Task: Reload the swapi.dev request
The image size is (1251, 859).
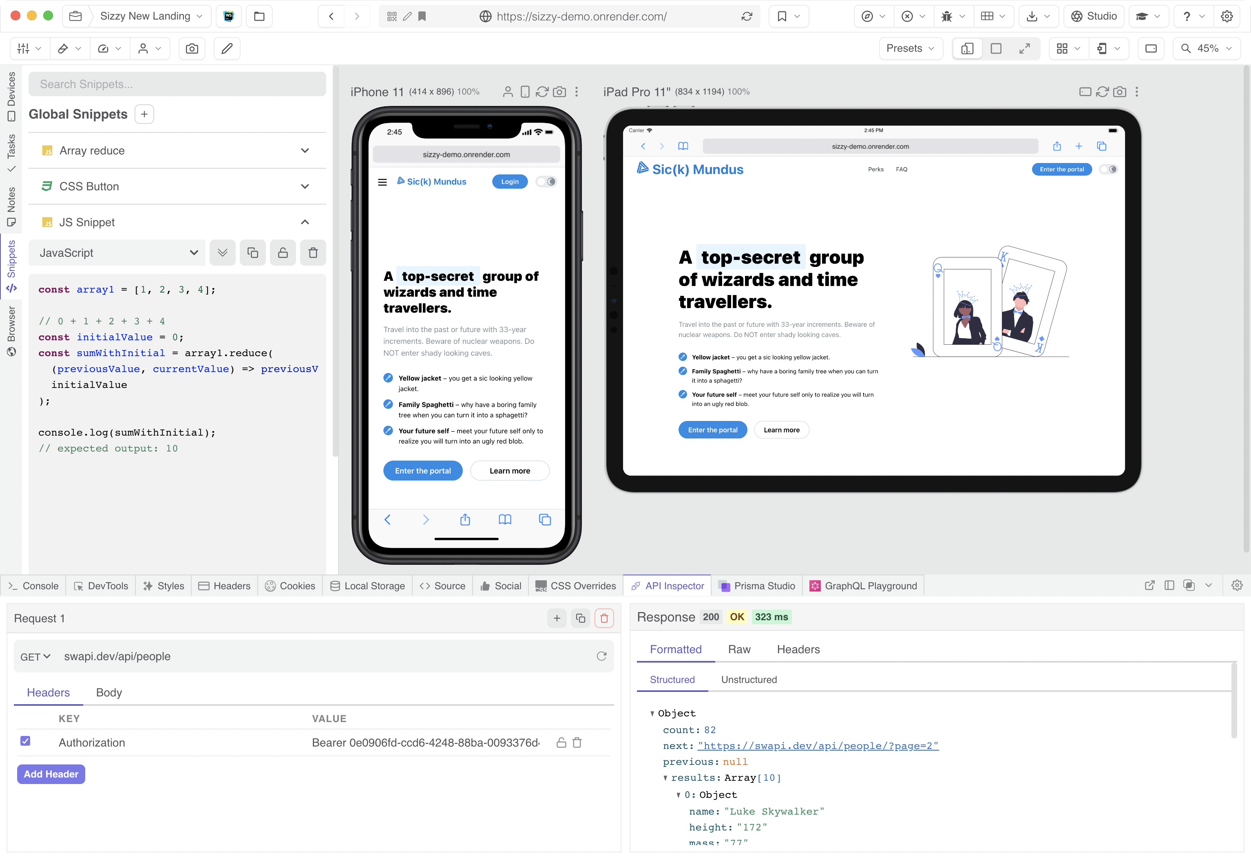Action: pyautogui.click(x=601, y=656)
